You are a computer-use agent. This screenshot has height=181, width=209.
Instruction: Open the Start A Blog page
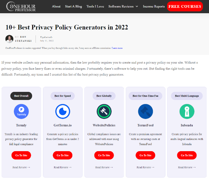coord(73,6)
